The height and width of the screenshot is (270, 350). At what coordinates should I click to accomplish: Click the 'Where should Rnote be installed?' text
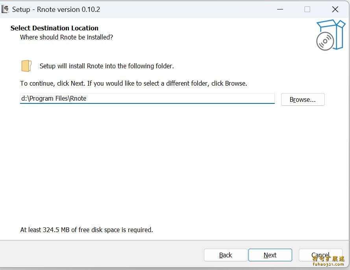click(67, 37)
